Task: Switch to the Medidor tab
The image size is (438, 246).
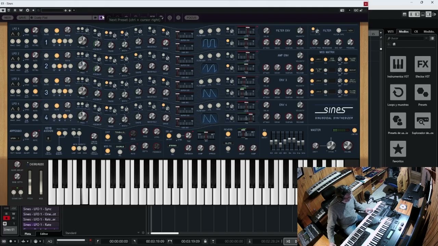Action: tap(429, 31)
